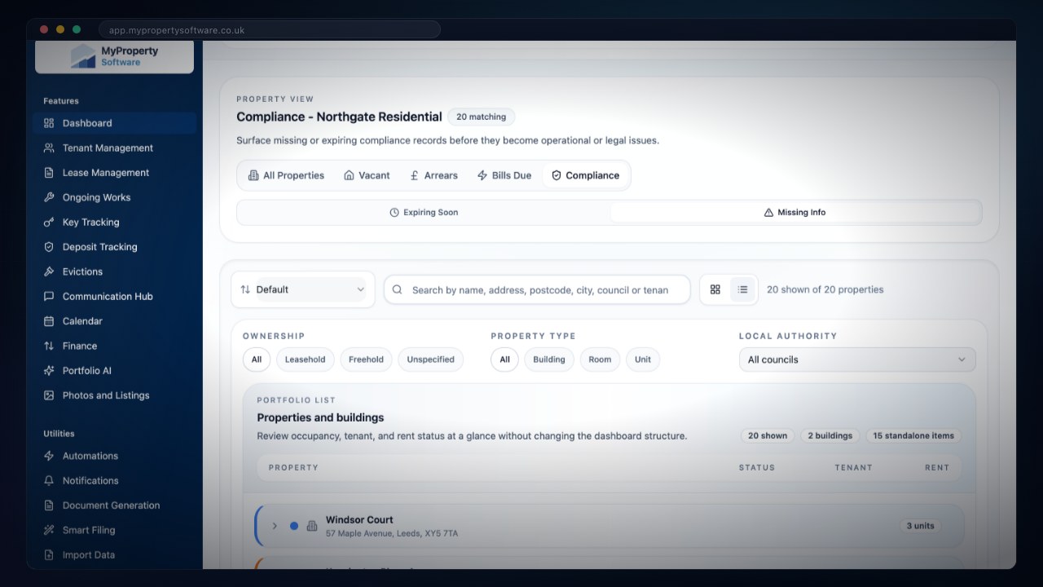Switch to the Missing Info sub-tab
Viewport: 1043px width, 587px height.
(x=794, y=212)
